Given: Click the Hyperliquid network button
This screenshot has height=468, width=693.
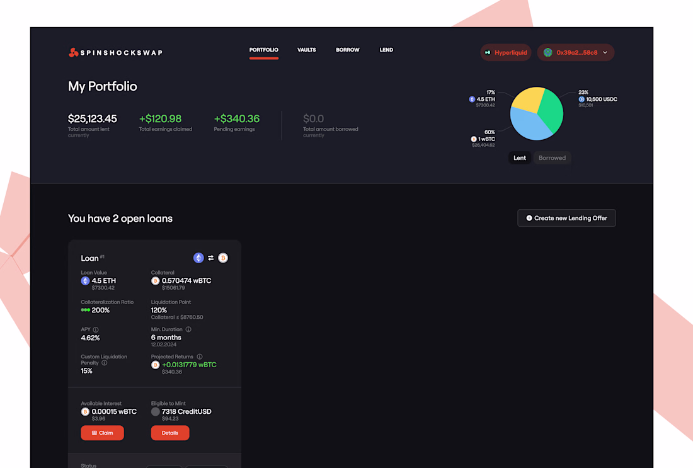Looking at the screenshot, I should (x=506, y=52).
